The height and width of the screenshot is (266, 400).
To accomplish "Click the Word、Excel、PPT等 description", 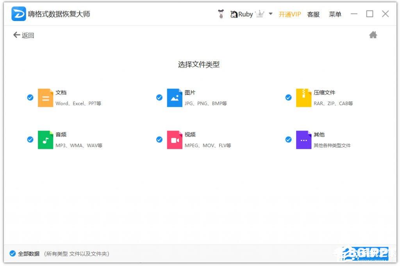I will point(78,104).
